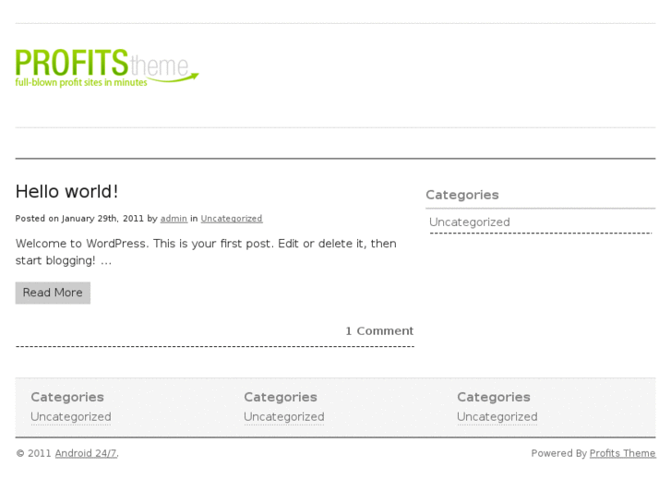Image resolution: width=671 pixels, height=503 pixels.
Task: Click Categories heading in right footer column
Action: click(x=494, y=397)
